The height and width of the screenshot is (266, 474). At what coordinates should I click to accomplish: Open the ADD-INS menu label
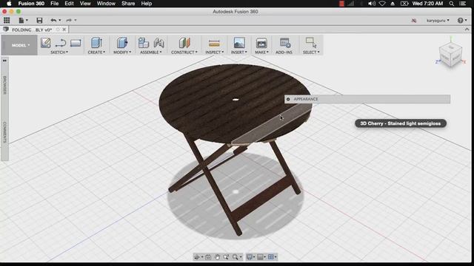pyautogui.click(x=284, y=52)
